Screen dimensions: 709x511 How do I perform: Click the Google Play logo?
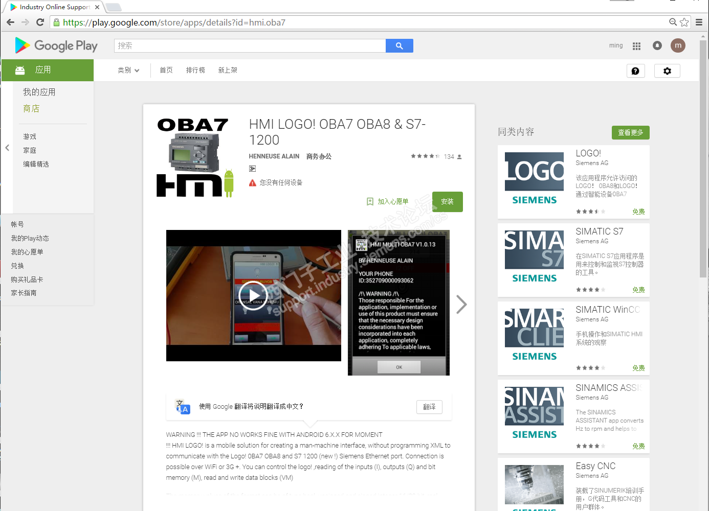click(x=56, y=45)
